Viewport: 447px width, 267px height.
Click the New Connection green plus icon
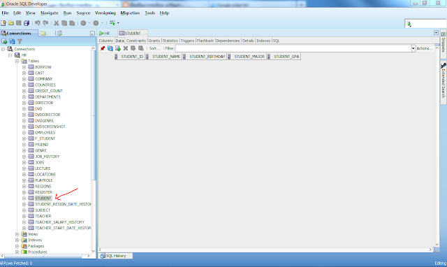pyautogui.click(x=4, y=41)
